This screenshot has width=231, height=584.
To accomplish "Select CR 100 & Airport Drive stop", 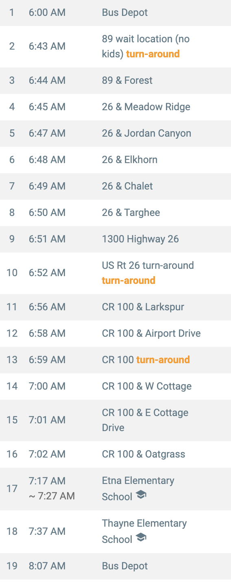I will click(x=115, y=333).
